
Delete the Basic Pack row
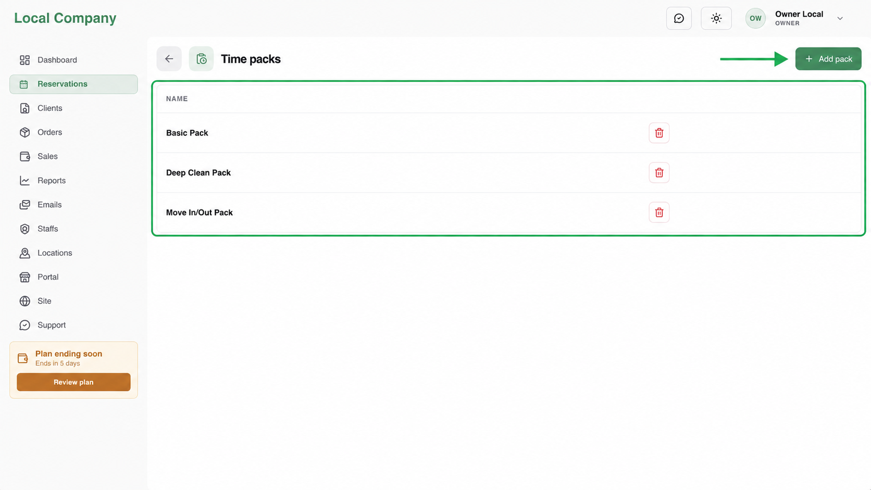click(659, 133)
